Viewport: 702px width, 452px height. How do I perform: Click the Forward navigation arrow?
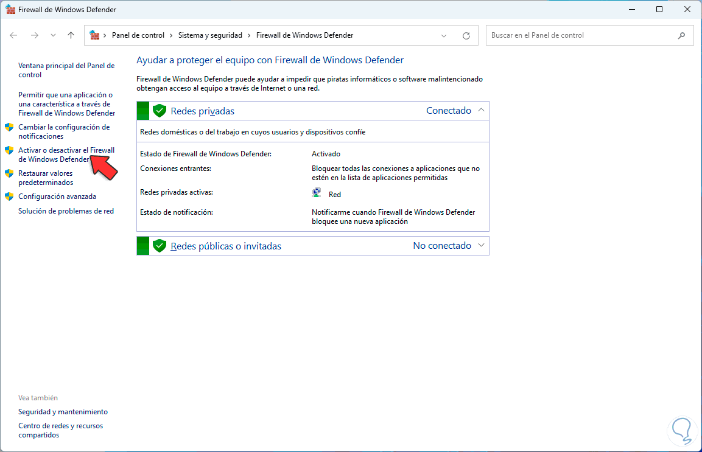click(x=35, y=35)
